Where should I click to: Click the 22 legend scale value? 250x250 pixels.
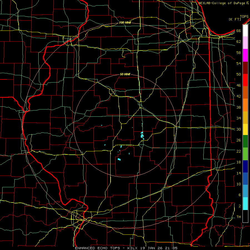[x=239, y=151]
